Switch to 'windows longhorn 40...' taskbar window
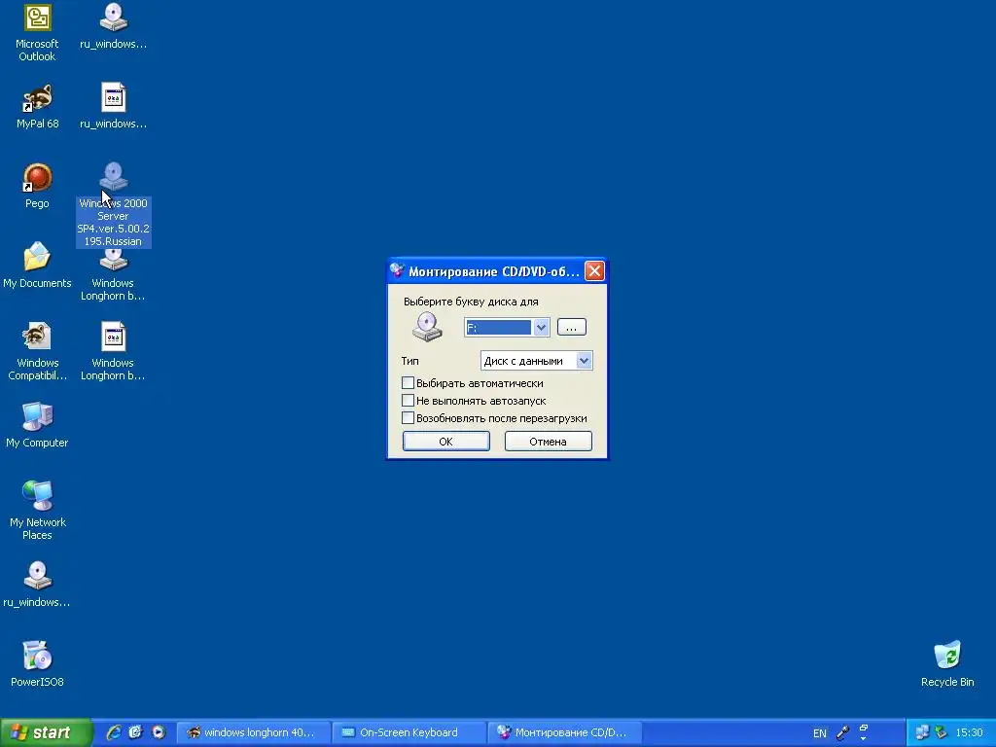996x747 pixels. tap(253, 732)
